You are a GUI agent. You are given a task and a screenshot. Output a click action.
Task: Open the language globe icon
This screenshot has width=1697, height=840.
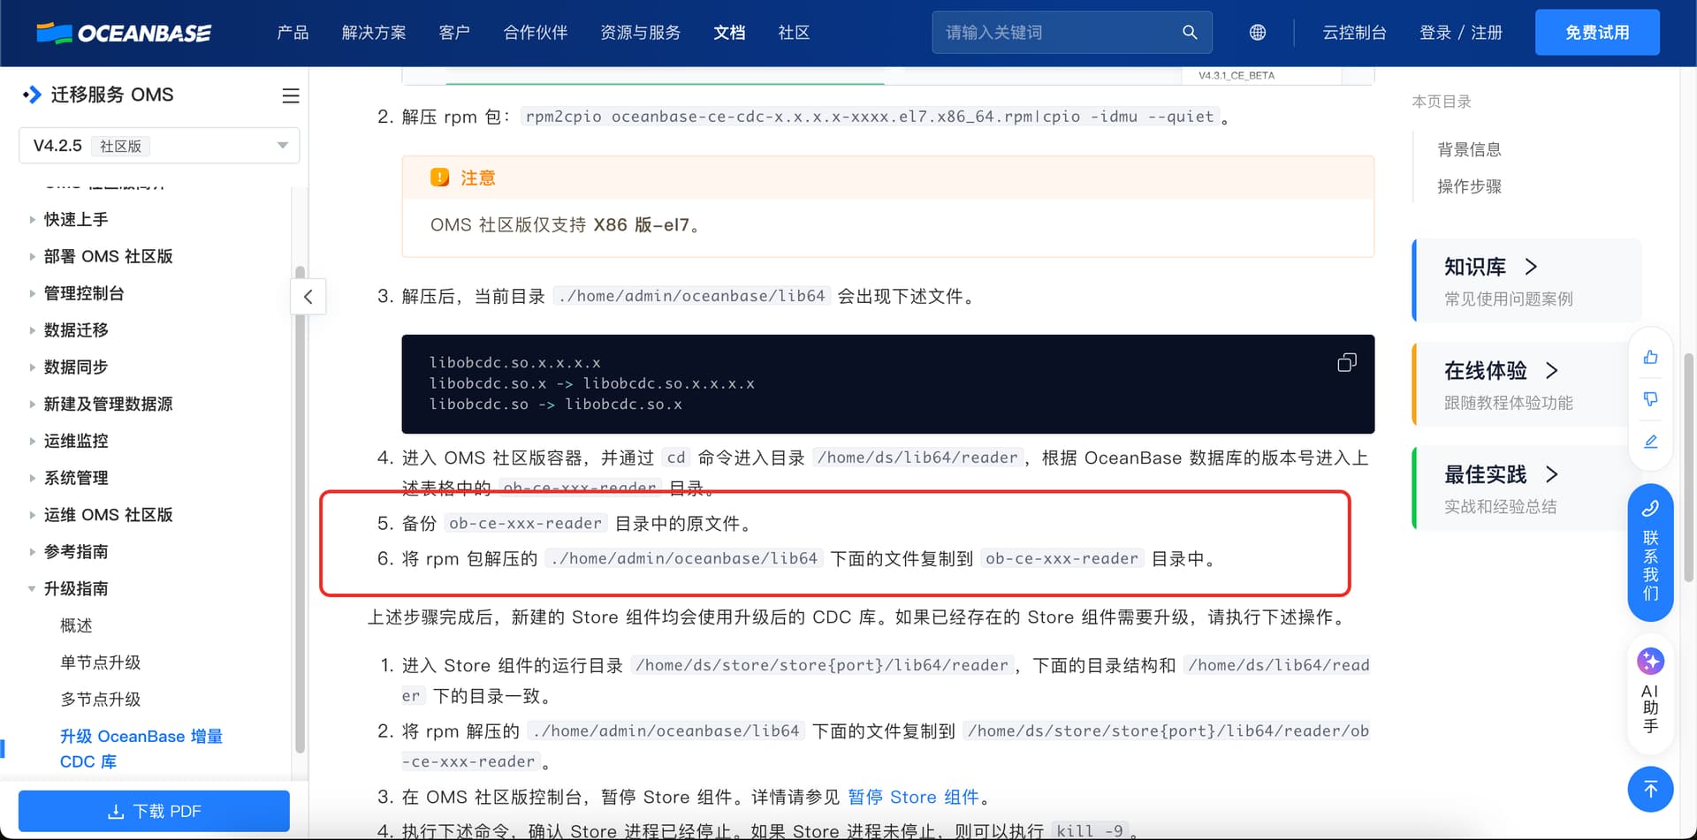click(x=1256, y=32)
